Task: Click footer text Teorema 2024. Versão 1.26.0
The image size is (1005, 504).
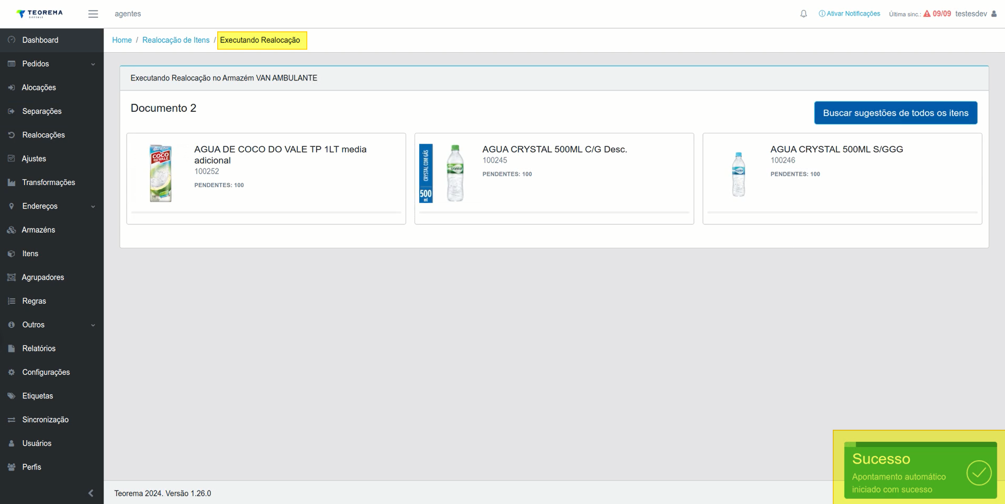Action: pos(163,493)
